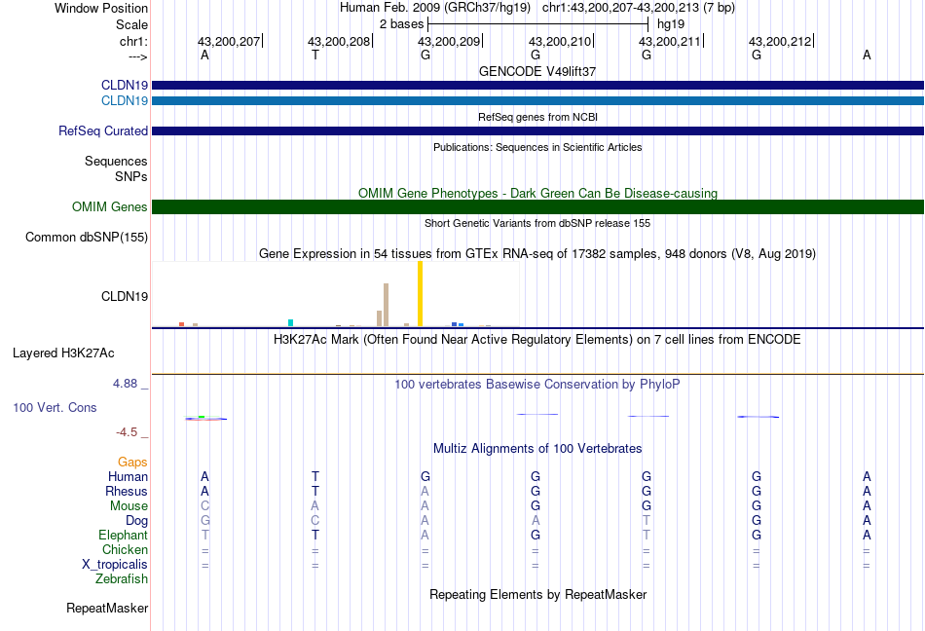Click the cyan bar in GTEx chart
Screen dimensions: 925x631
(290, 322)
